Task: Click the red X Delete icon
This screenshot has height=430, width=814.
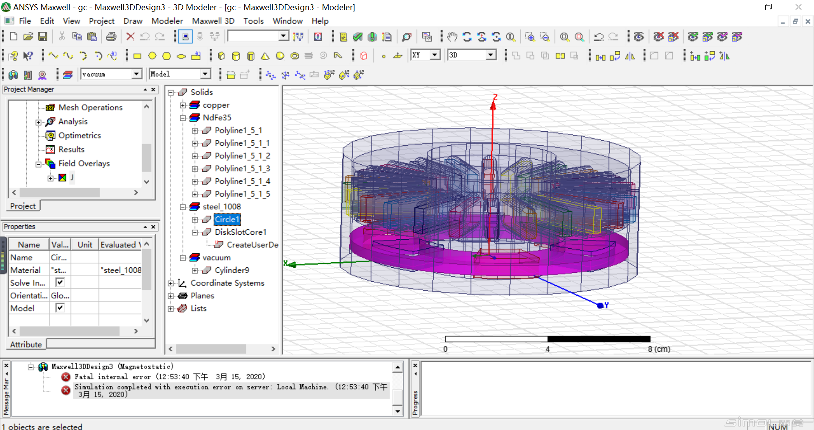Action: (131, 37)
